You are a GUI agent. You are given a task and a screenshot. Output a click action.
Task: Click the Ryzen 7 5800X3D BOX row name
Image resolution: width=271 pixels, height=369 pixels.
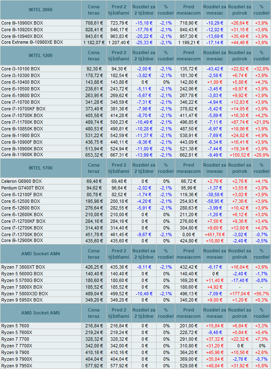[x=25, y=294]
